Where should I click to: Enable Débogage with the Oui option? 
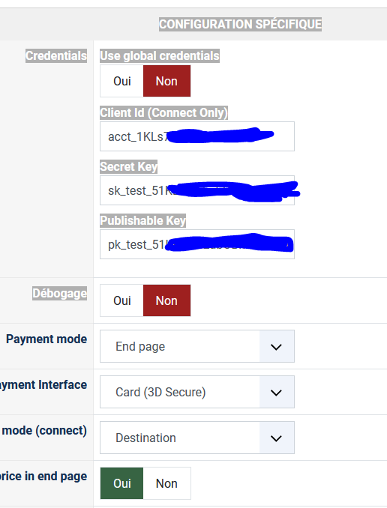click(121, 300)
